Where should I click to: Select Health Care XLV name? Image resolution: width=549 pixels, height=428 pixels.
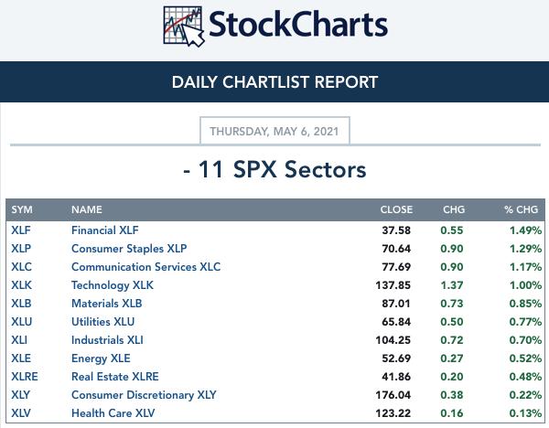113,413
